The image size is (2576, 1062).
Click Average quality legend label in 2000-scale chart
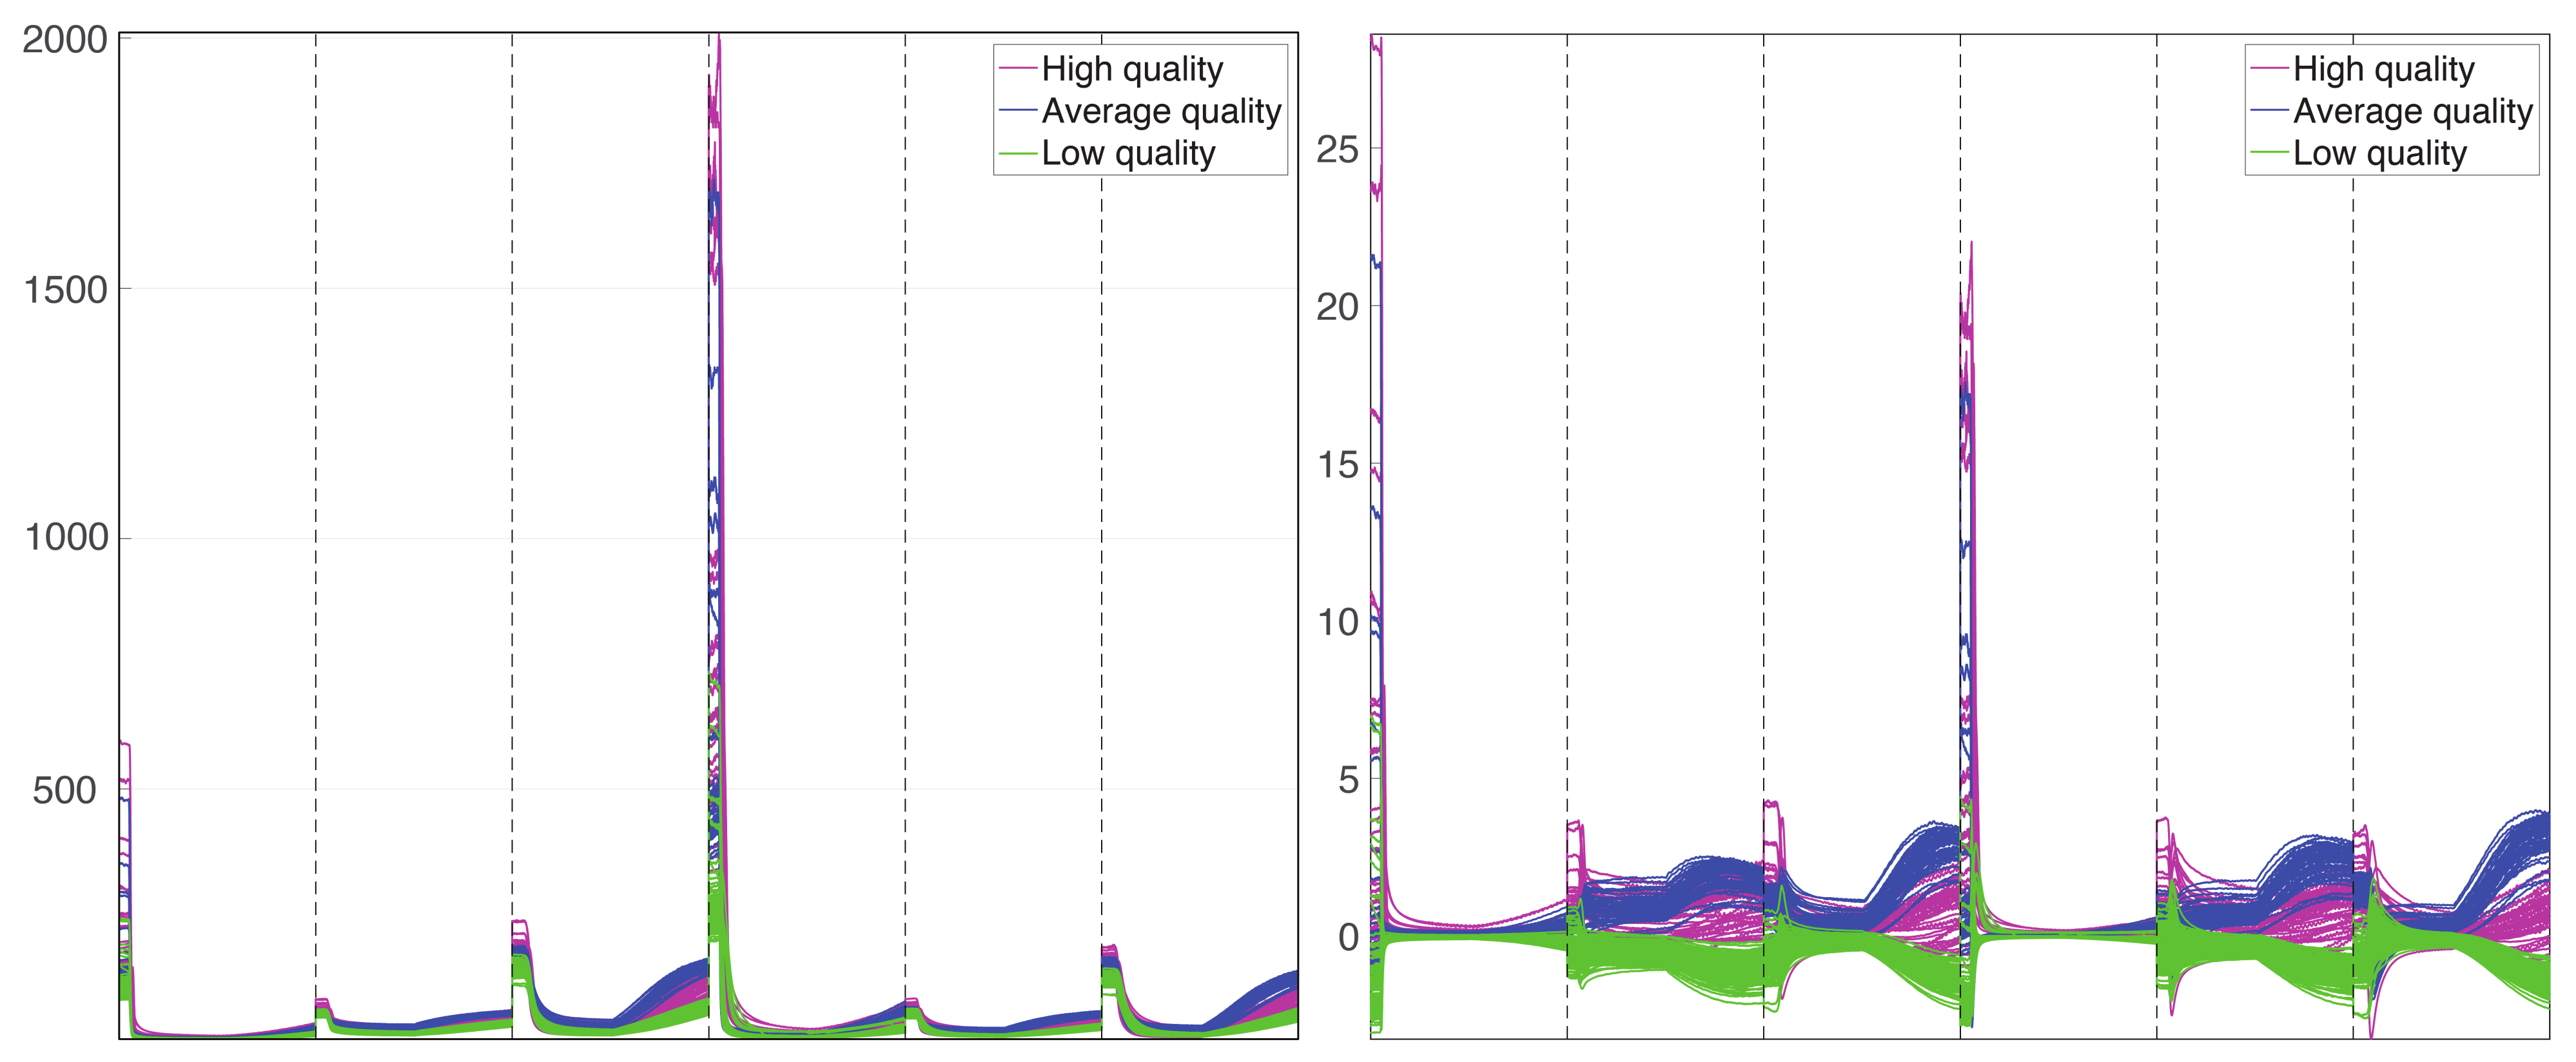[x=1161, y=111]
